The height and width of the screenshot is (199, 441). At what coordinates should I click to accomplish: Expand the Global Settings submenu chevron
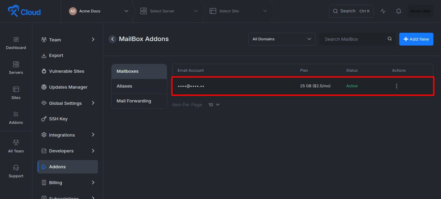pyautogui.click(x=93, y=103)
